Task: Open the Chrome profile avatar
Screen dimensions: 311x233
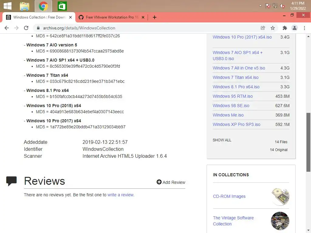Action: click(295, 28)
